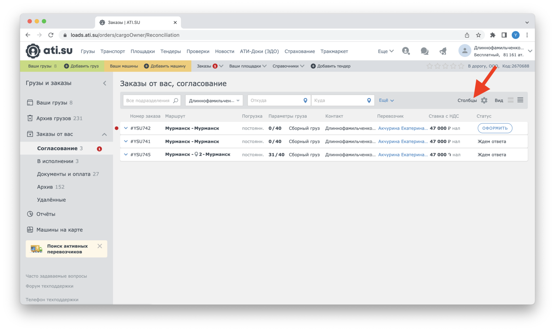Open chat messages icon in header
The image size is (555, 331).
[x=425, y=51]
